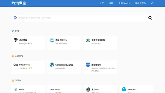Open the 鈞鈞博客 card title
165x93 pixels.
tap(23, 40)
